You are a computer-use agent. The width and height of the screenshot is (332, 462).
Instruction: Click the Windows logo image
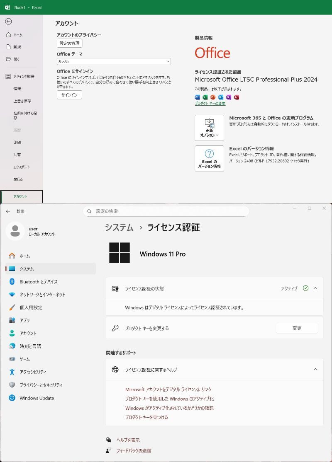point(120,253)
